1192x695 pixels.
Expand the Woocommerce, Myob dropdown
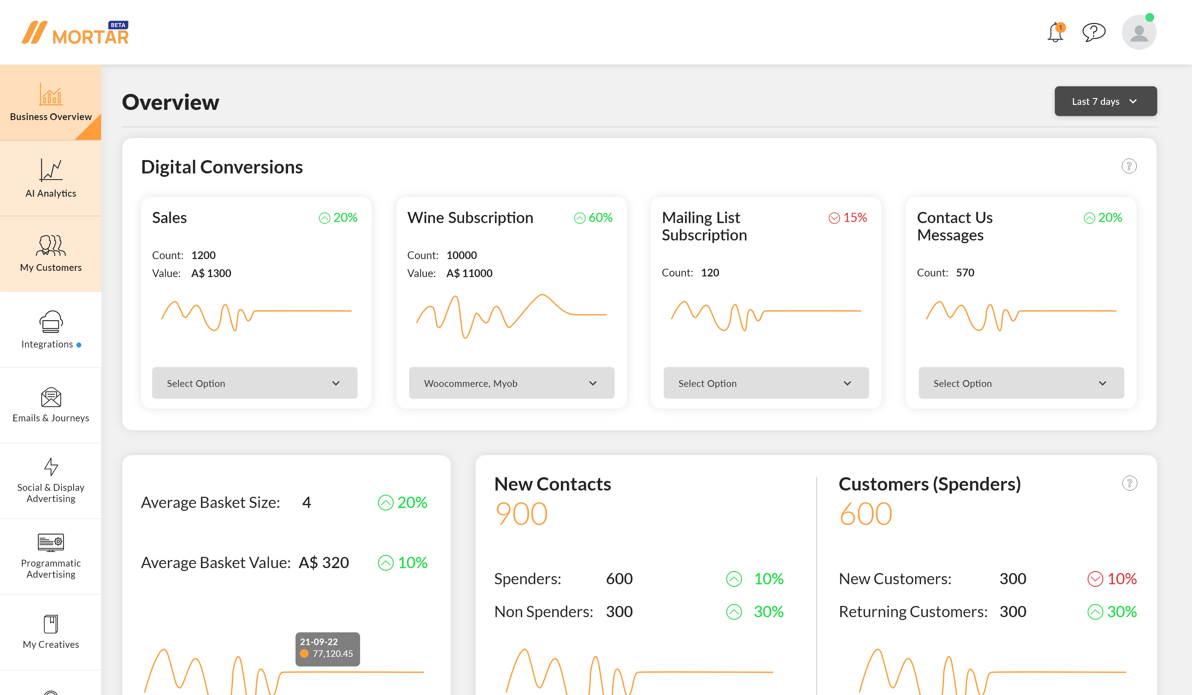point(511,383)
